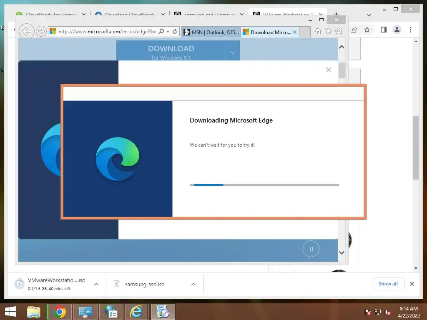Click Chrome share page icon
The image size is (427, 320).
354,30
